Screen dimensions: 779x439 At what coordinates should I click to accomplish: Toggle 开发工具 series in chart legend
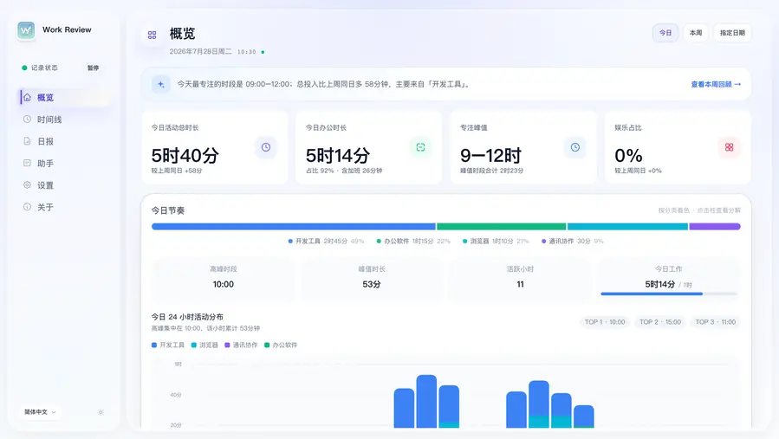click(168, 345)
